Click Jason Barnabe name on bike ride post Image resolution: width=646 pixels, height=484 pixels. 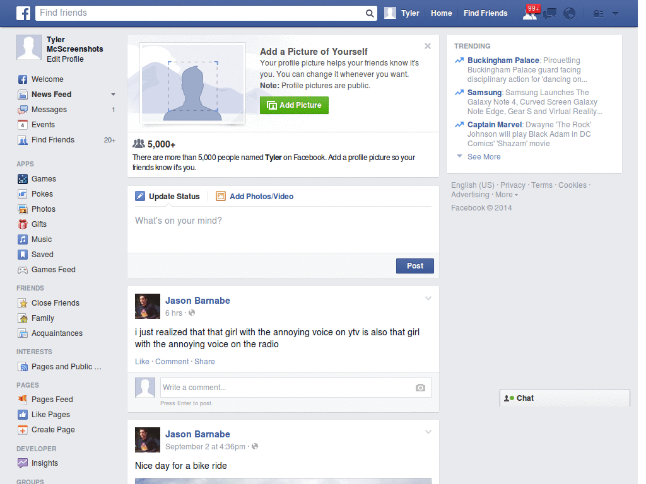tap(197, 434)
